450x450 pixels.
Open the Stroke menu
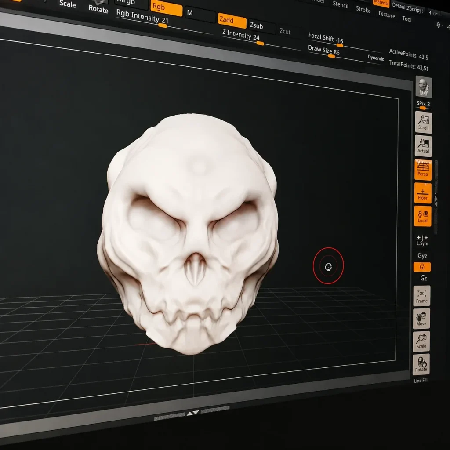click(363, 10)
